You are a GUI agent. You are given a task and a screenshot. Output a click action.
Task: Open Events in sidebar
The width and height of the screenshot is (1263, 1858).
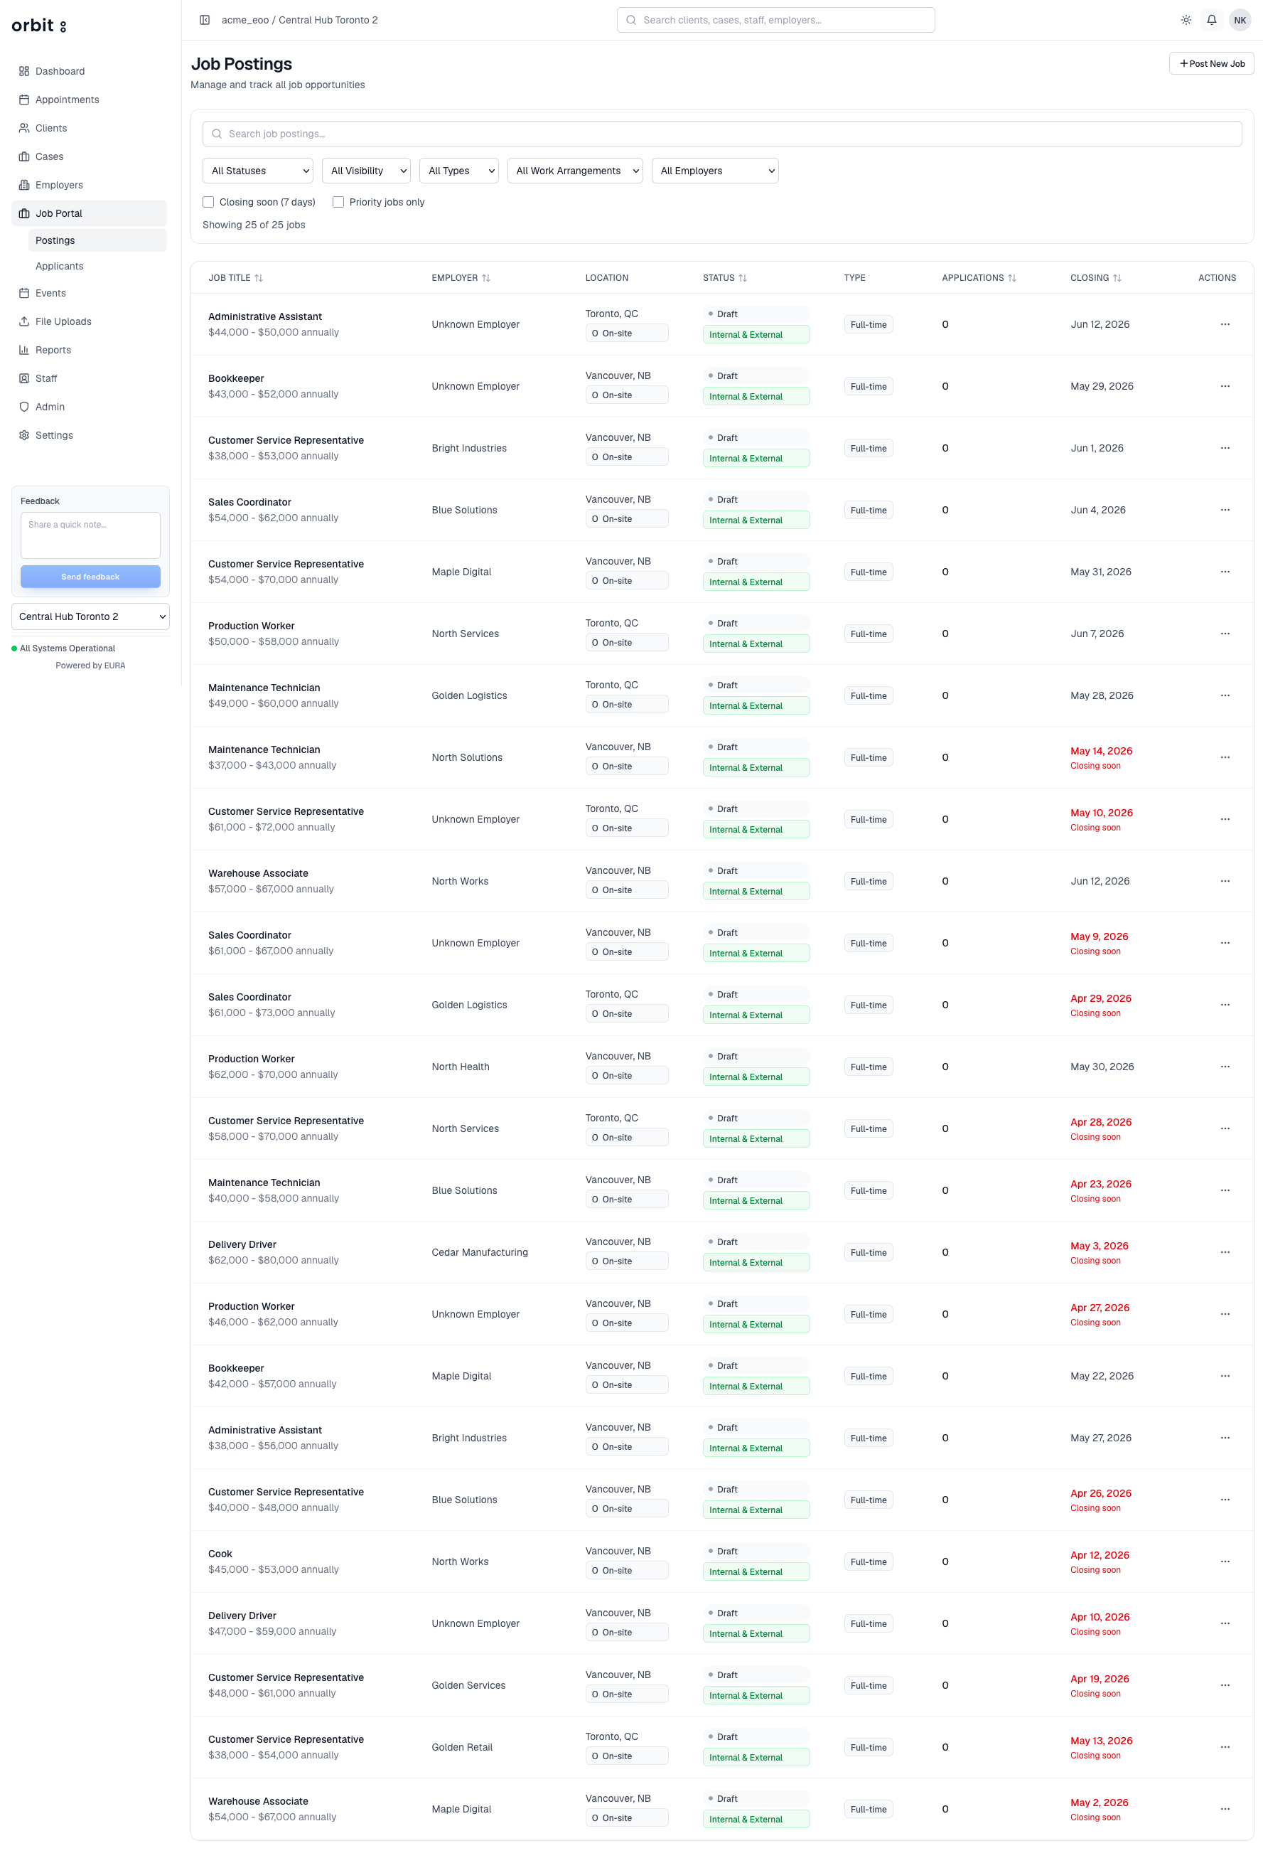(x=90, y=294)
